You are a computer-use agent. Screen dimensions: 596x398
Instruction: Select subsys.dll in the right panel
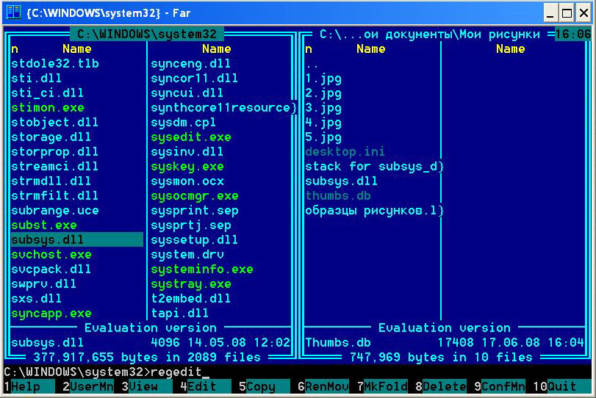point(341,181)
